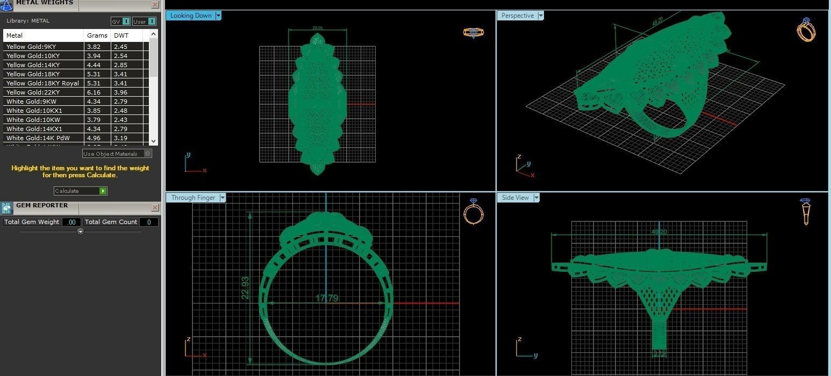Click the axis gizmo in Looking Down viewport

pyautogui.click(x=195, y=163)
